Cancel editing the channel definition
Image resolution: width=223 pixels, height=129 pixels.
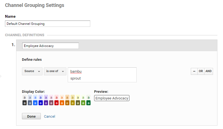pyautogui.click(x=49, y=116)
